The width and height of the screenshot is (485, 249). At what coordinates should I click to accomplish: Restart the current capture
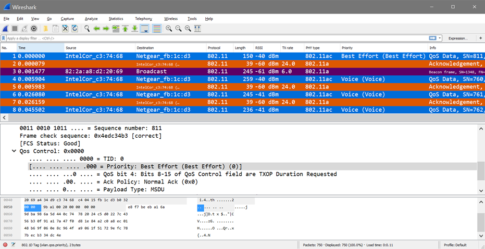point(24,29)
